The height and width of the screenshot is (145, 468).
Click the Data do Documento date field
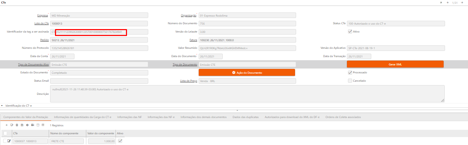211,56
